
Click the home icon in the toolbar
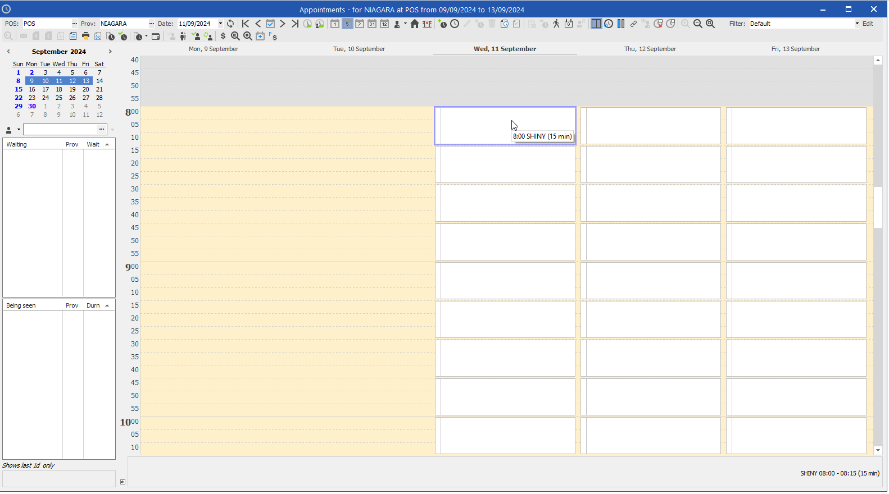point(415,24)
